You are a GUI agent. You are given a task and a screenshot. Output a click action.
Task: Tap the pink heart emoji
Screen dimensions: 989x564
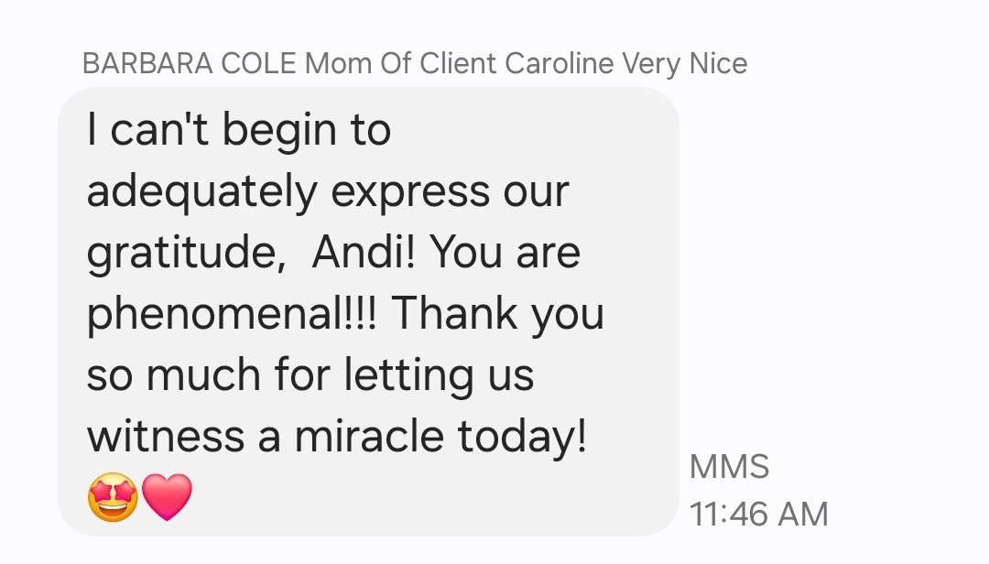[x=168, y=497]
